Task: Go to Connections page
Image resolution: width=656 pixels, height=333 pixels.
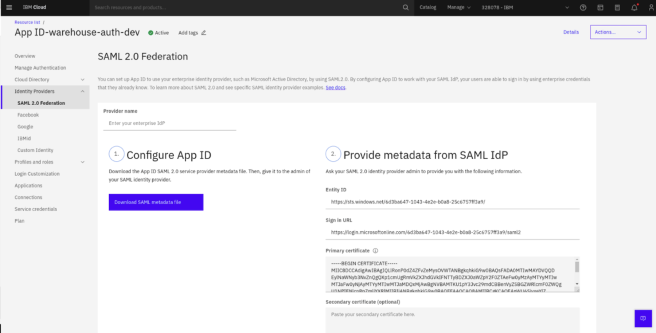Action: click(x=28, y=197)
